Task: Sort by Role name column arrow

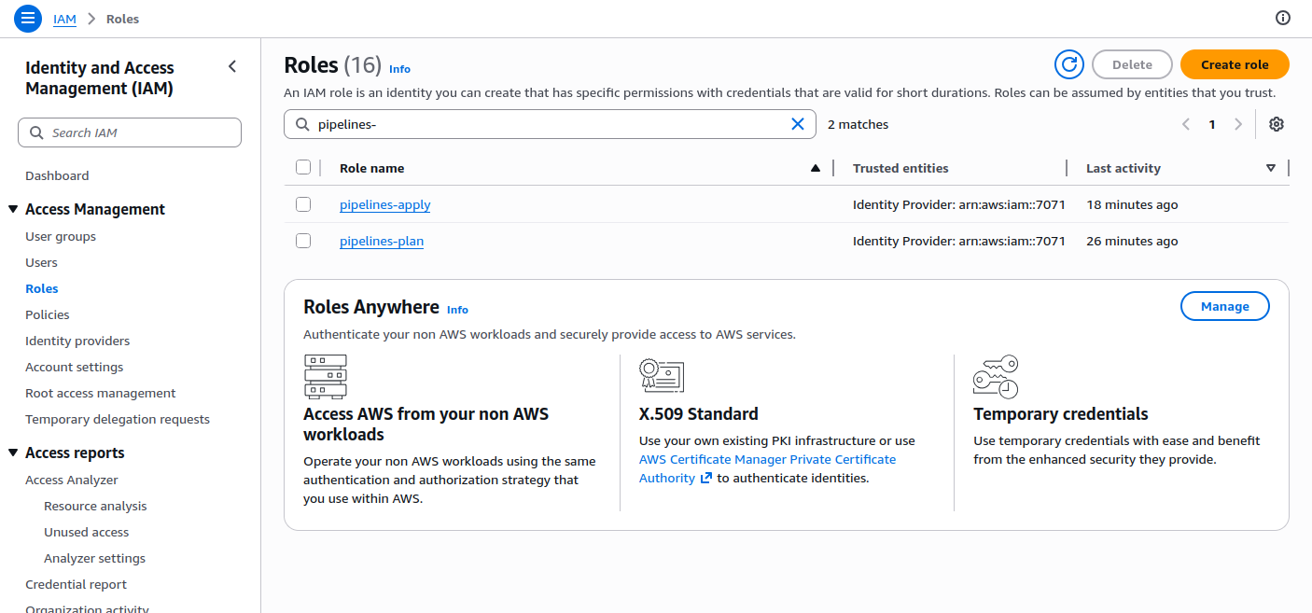Action: [815, 167]
